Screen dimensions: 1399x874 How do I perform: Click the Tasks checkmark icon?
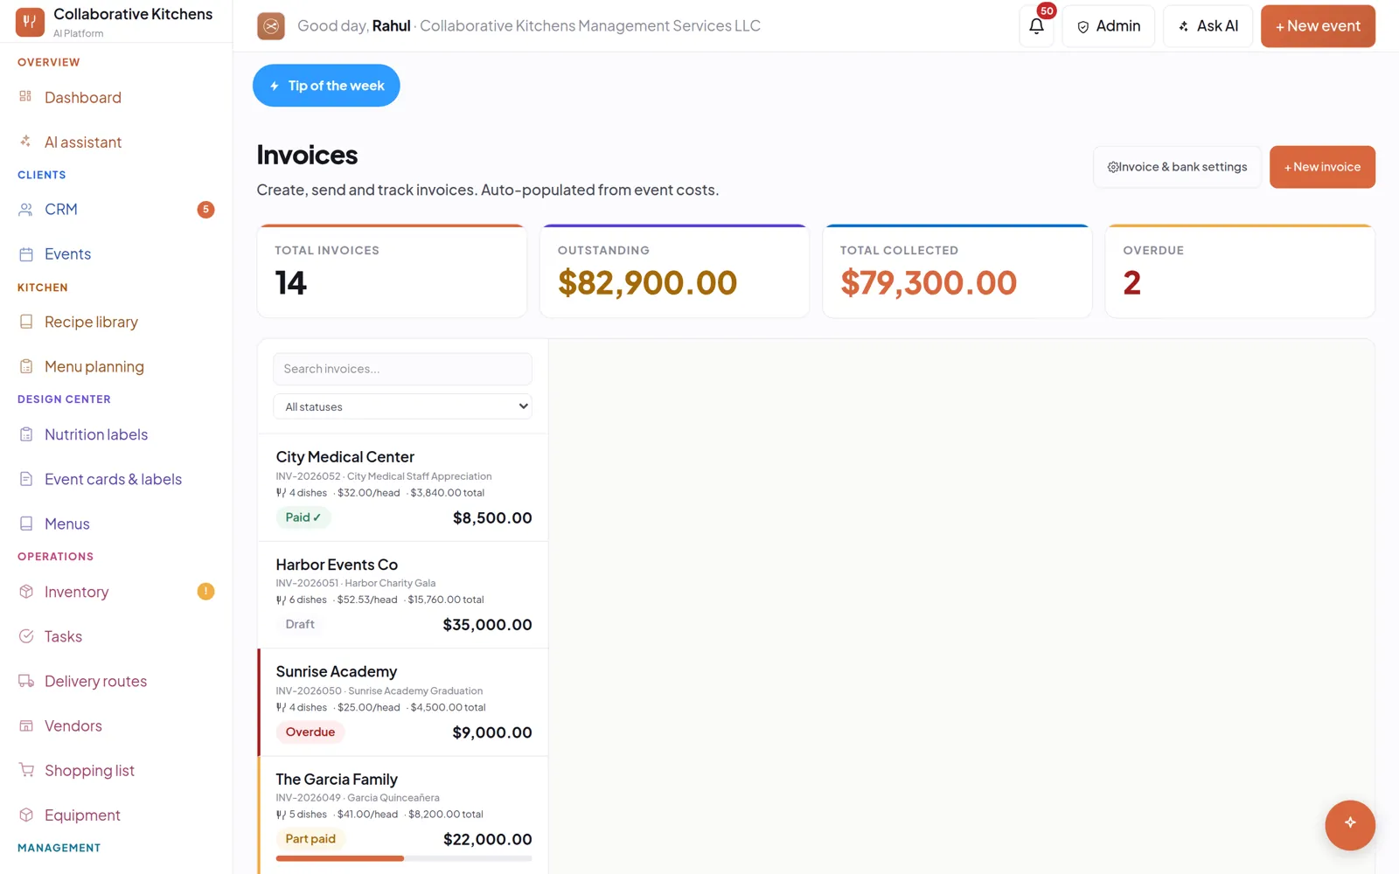click(x=25, y=636)
